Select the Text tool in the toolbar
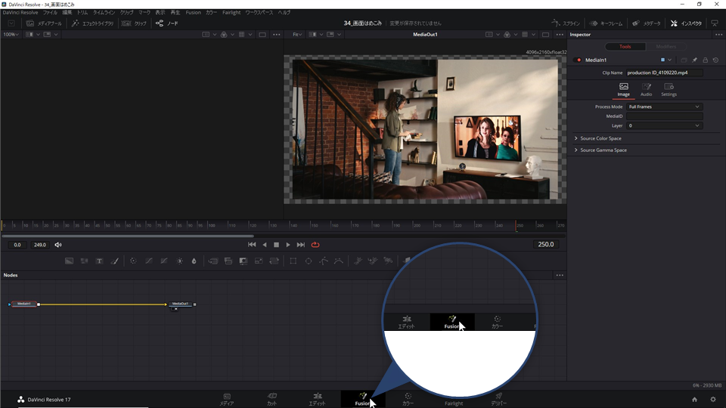726x408 pixels. [99, 261]
